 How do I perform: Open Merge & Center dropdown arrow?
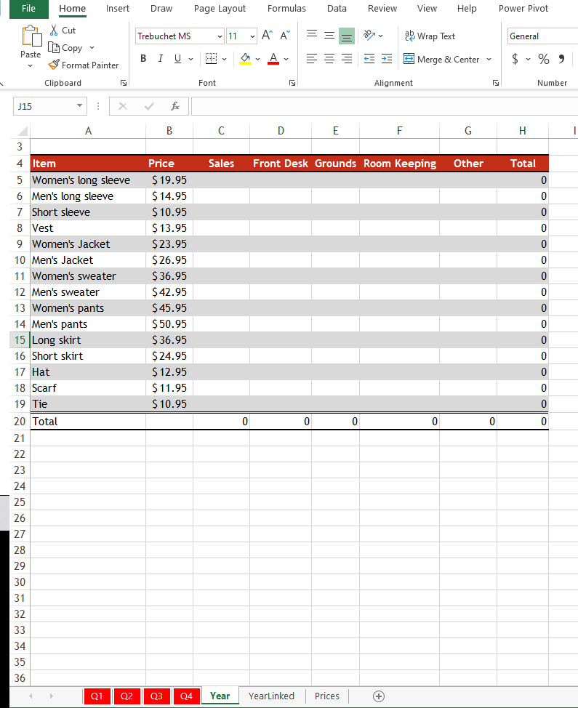[x=489, y=59]
